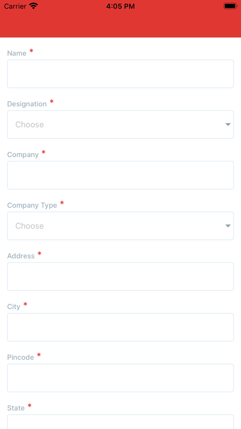Click the Carrier text in status bar
The image size is (241, 429).
15,6
